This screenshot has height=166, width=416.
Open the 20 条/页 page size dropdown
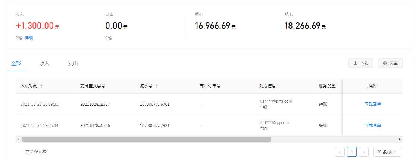tap(387, 152)
